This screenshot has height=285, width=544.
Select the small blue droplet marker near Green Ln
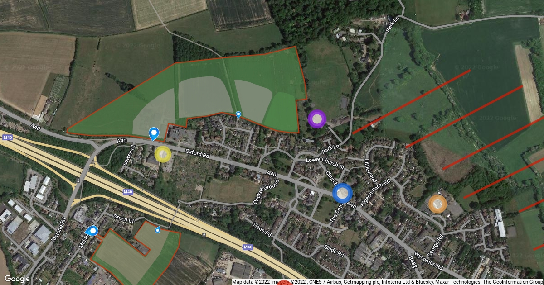pyautogui.click(x=158, y=230)
